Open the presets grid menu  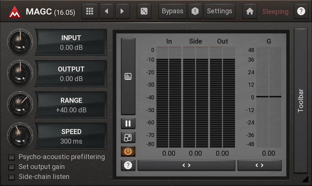point(90,11)
